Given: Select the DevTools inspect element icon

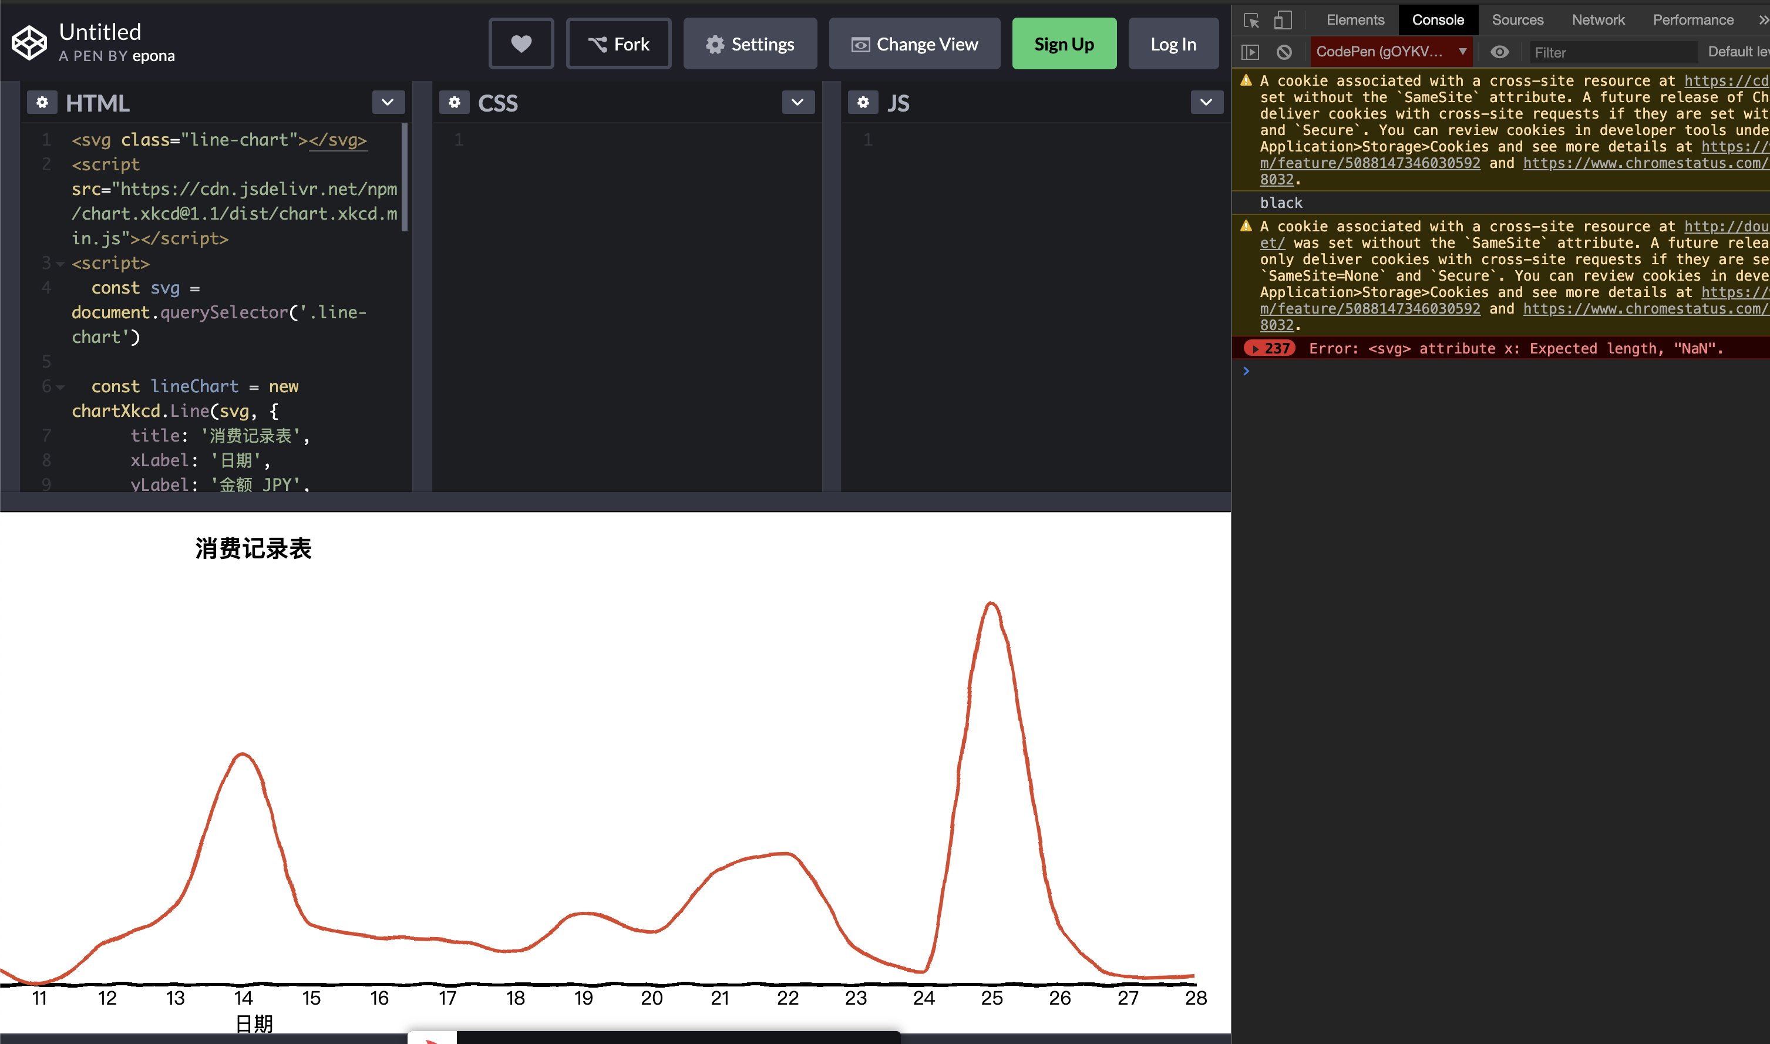Looking at the screenshot, I should [1251, 20].
